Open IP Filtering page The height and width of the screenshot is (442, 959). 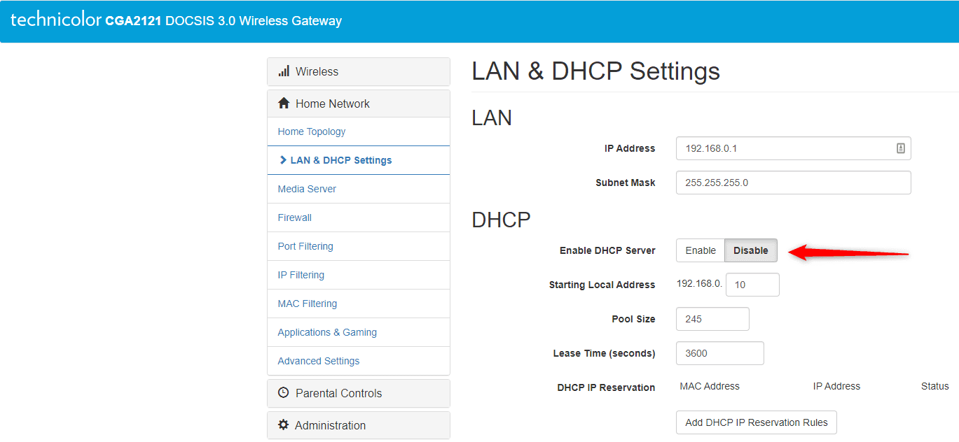[x=359, y=275]
